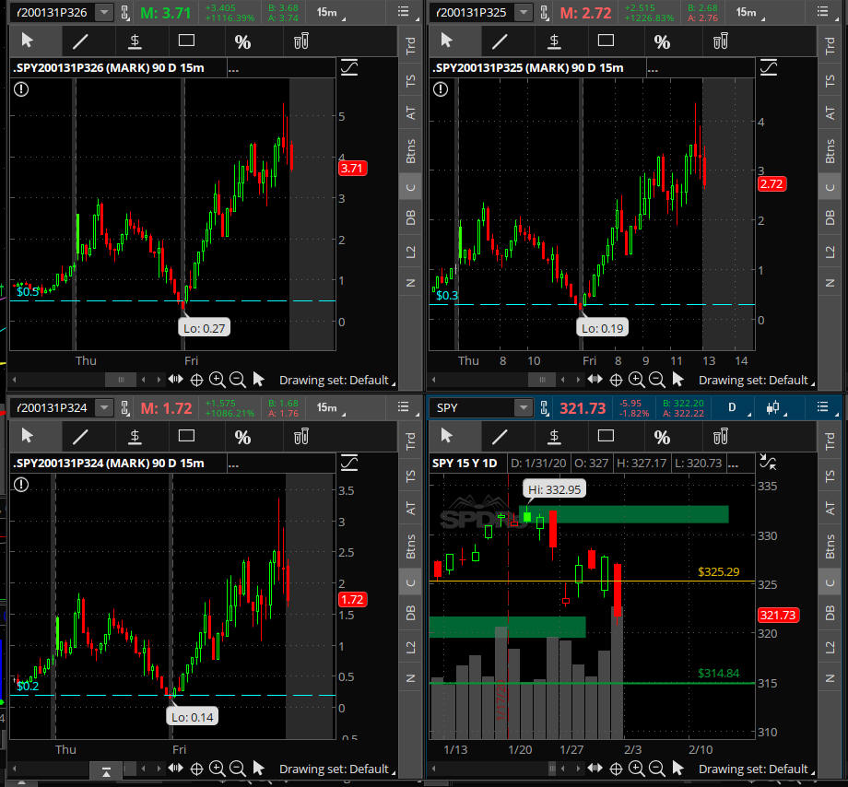The width and height of the screenshot is (848, 787).
Task: Select percent tool in P326 chart toolbar
Action: (x=242, y=41)
